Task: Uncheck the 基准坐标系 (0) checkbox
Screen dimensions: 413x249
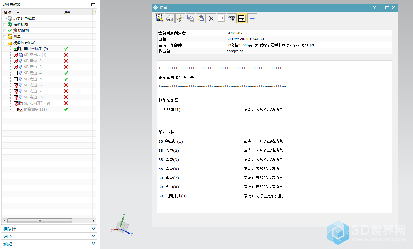Action: coord(16,49)
